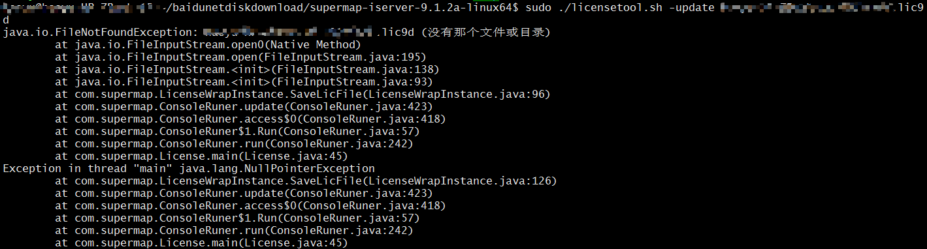
Task: Click the first ConsoleRuner.update line
Action: click(x=244, y=107)
